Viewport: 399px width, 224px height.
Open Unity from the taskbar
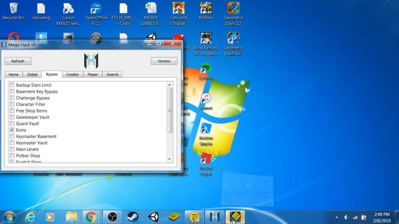tap(153, 217)
